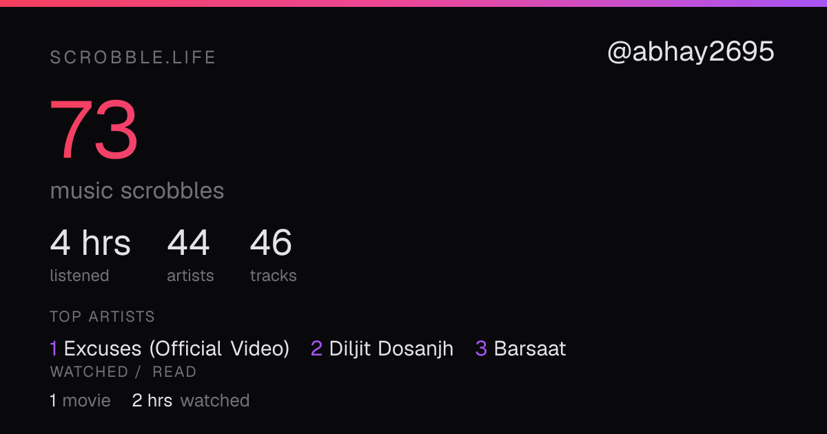Click the purple rank number 1
This screenshot has width=827, height=434.
click(54, 349)
